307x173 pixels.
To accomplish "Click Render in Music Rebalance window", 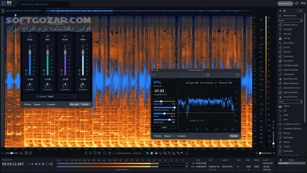I will pos(85,105).
